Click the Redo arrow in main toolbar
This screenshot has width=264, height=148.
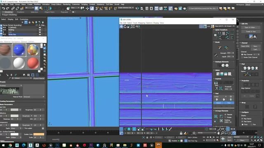(x=8, y=8)
